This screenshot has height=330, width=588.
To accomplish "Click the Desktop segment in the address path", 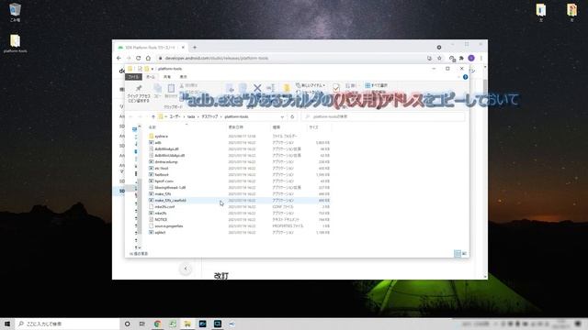I will (x=209, y=116).
